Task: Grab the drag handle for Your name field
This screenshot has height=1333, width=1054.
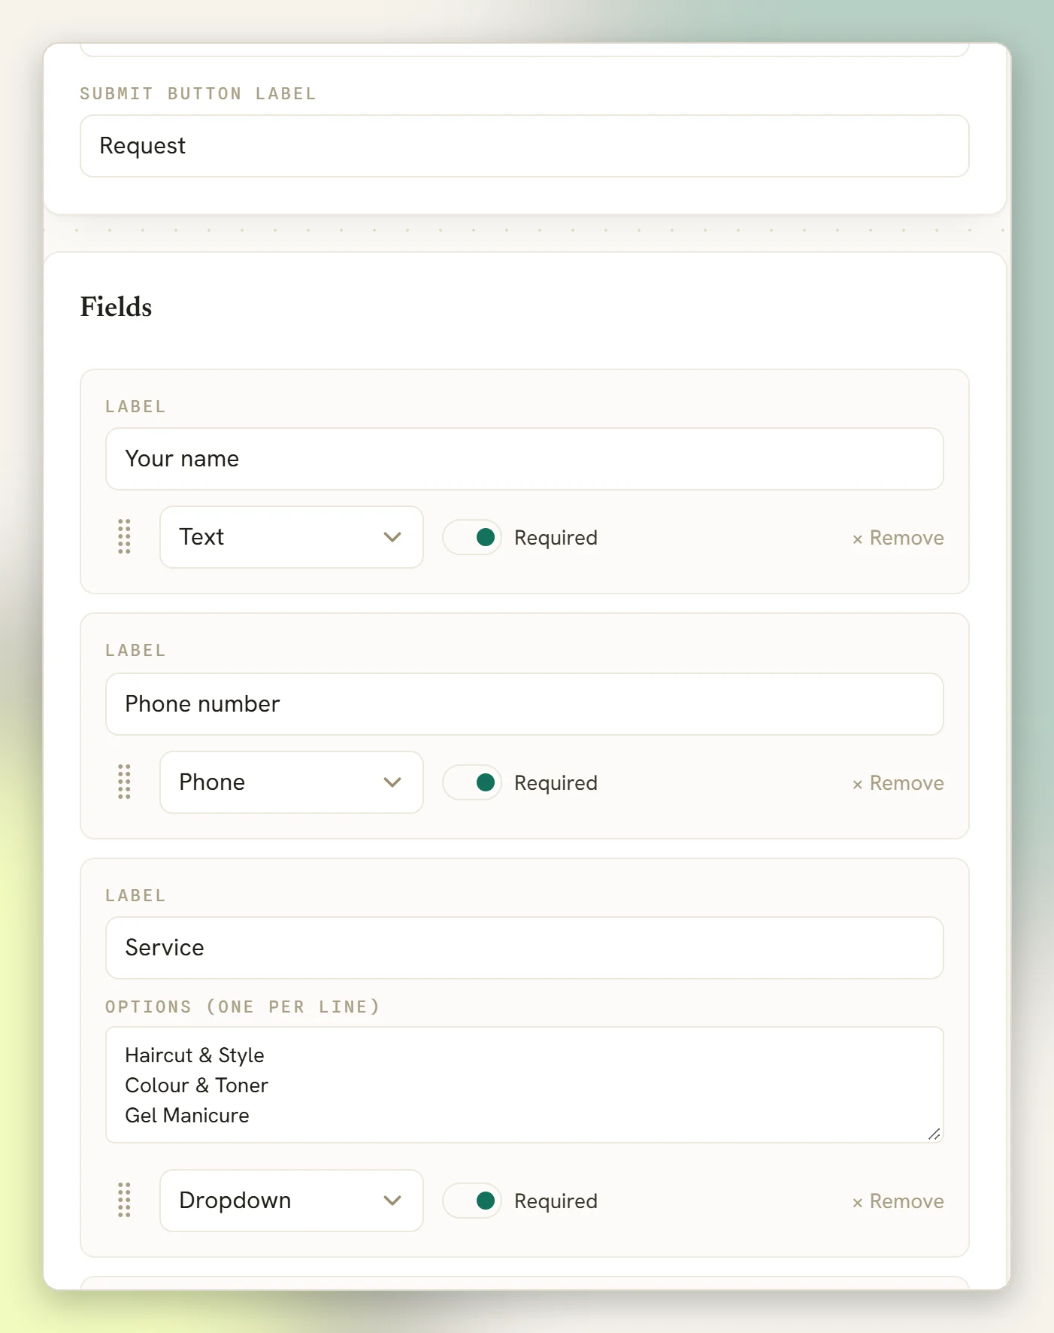Action: [124, 537]
